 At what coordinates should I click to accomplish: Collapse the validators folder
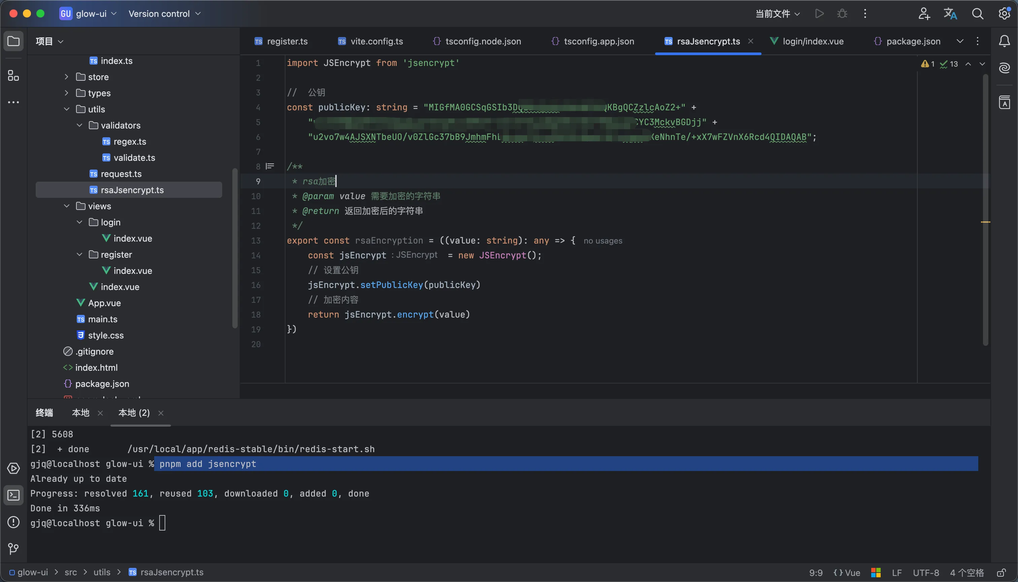[x=79, y=125]
